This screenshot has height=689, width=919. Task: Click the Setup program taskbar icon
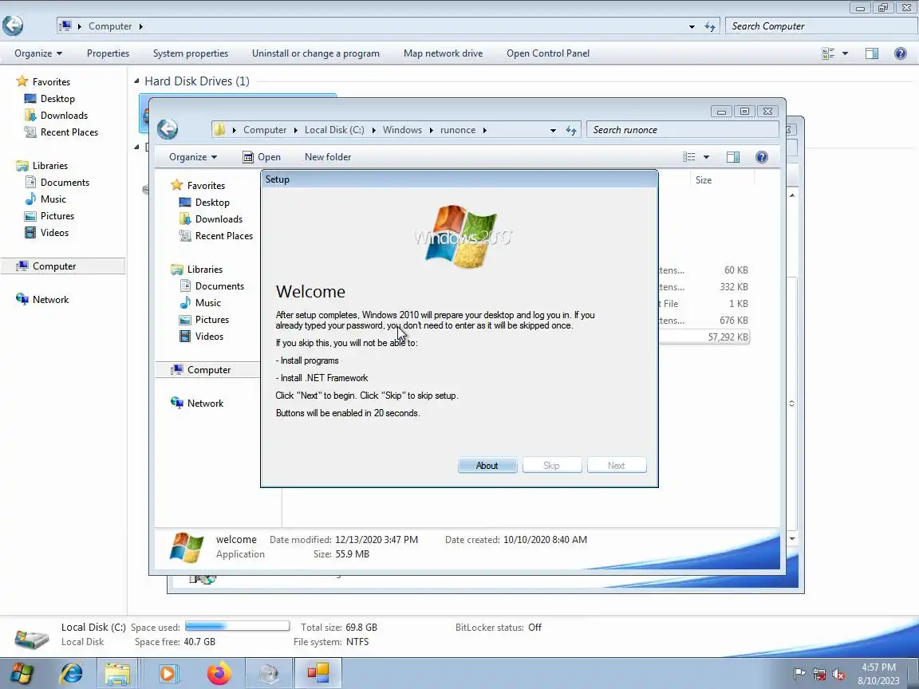click(x=318, y=674)
